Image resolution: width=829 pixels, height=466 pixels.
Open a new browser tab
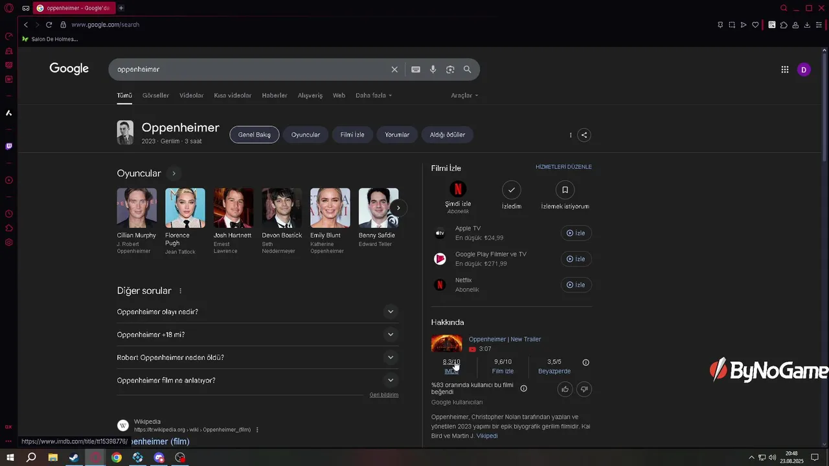click(121, 8)
